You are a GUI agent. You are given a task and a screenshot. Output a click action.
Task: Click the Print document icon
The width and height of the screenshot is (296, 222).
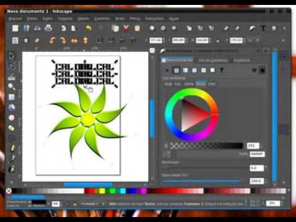pos(48,28)
